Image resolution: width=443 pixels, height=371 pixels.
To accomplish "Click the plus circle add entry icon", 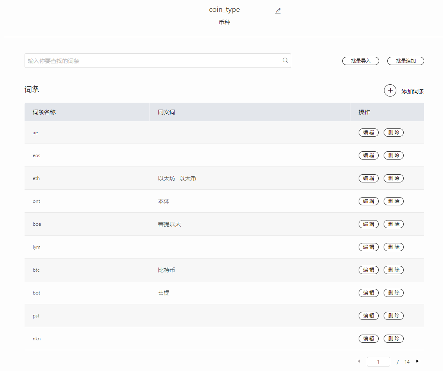I will click(x=390, y=90).
